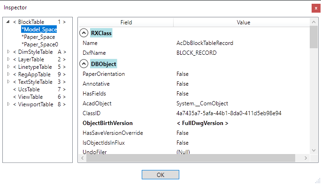Expand the LinetypeTable node arrow
This screenshot has width=321, height=184.
click(8, 66)
